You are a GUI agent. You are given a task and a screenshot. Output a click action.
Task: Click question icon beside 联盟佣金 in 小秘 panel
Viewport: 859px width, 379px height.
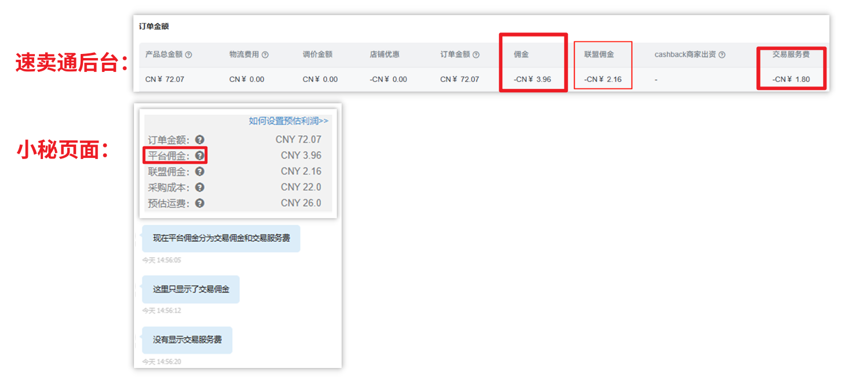point(200,172)
